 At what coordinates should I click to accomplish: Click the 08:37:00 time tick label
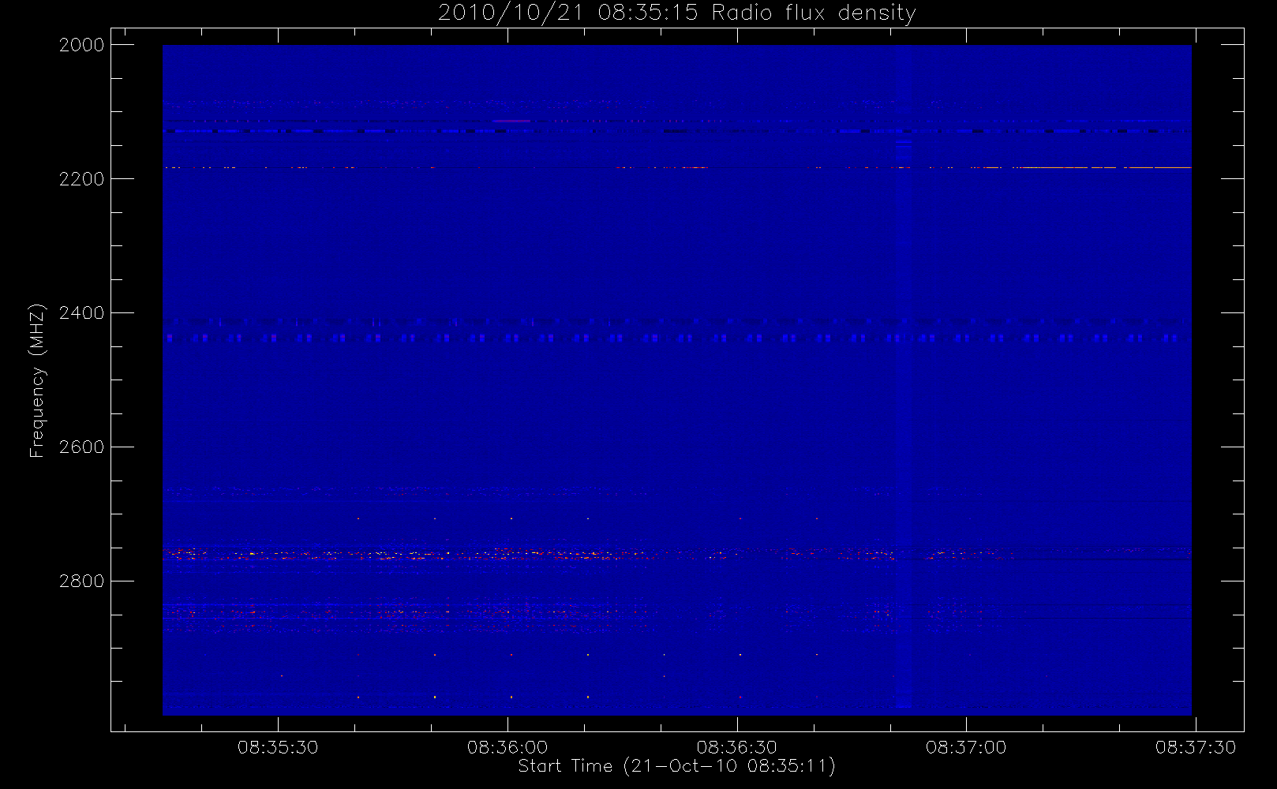tap(966, 747)
